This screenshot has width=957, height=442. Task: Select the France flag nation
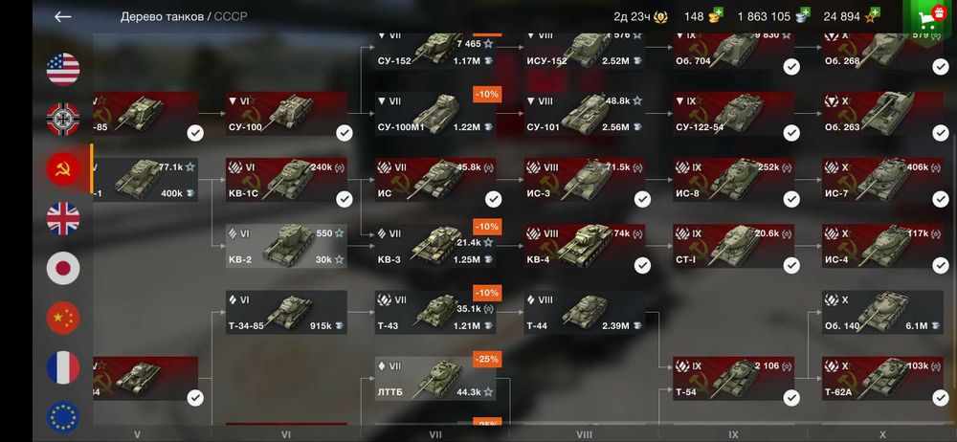63,367
